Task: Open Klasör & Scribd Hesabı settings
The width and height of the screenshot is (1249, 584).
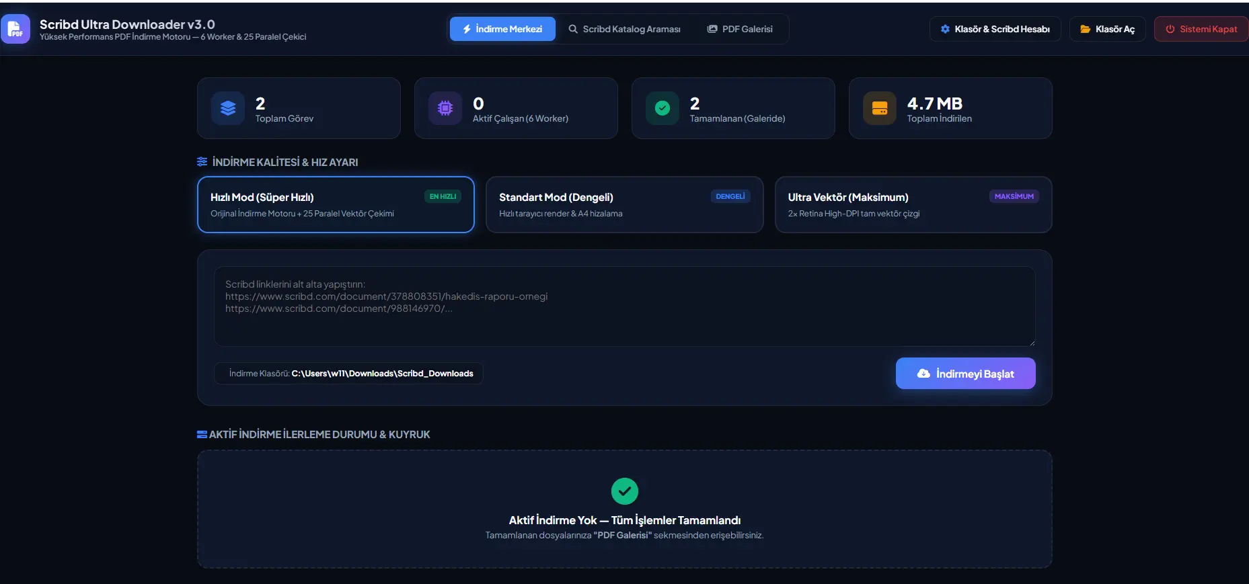Action: click(995, 29)
